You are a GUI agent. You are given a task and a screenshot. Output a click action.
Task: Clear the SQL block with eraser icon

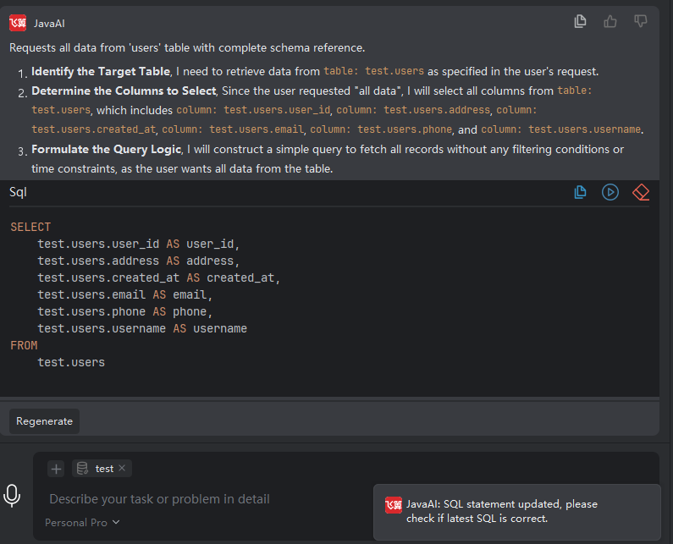click(641, 192)
